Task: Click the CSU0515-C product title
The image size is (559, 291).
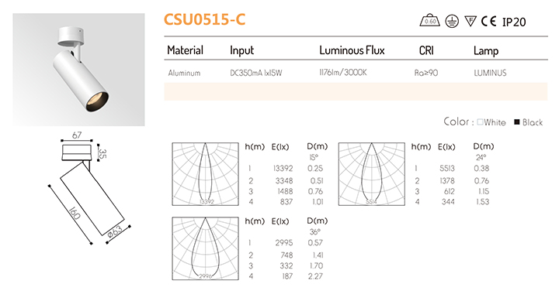Action: (x=205, y=19)
